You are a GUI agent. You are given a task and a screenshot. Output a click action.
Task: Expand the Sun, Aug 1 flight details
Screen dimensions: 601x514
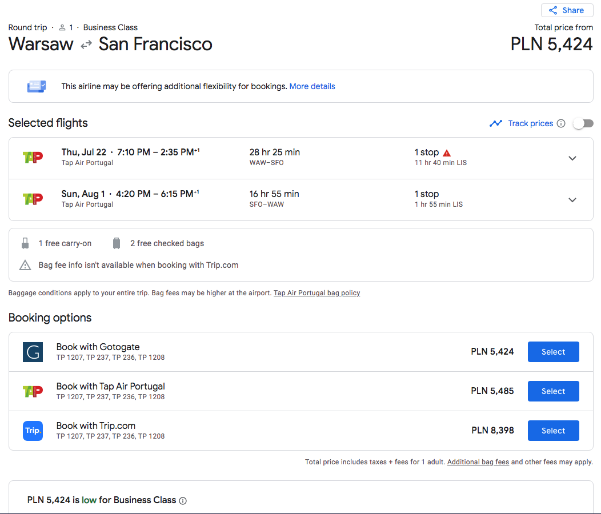click(x=572, y=200)
